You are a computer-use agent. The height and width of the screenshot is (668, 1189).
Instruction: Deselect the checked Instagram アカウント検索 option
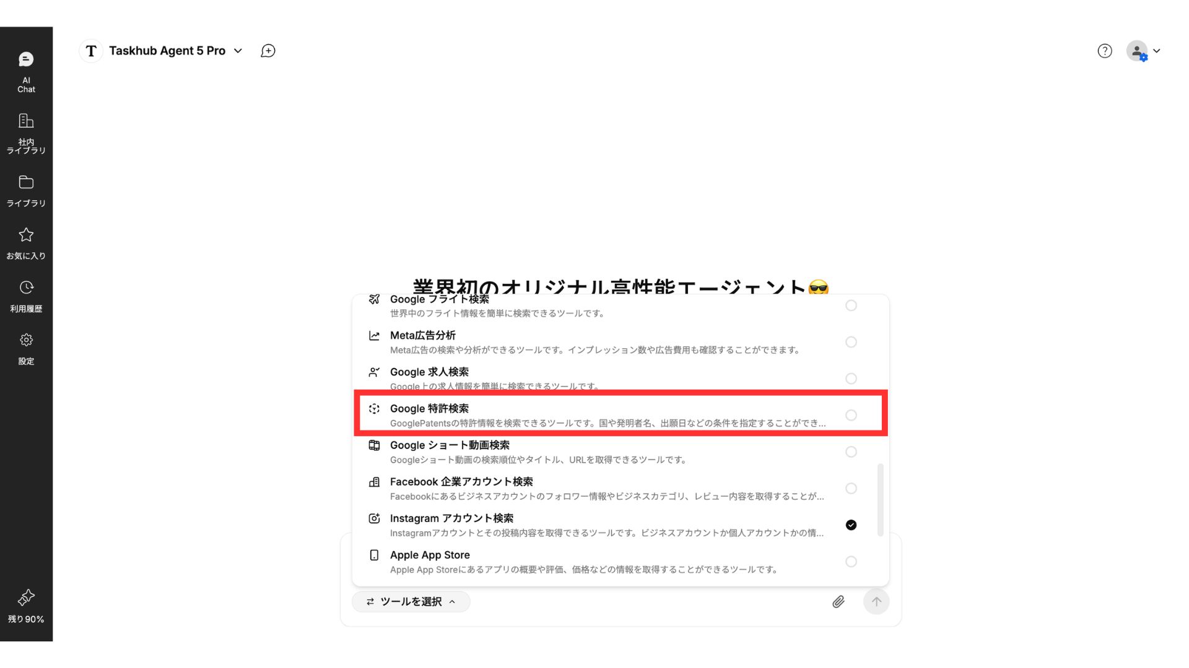click(x=851, y=525)
